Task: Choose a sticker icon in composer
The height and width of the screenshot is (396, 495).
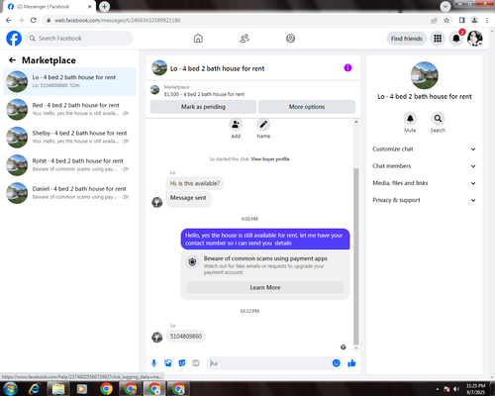Action: pos(182,363)
